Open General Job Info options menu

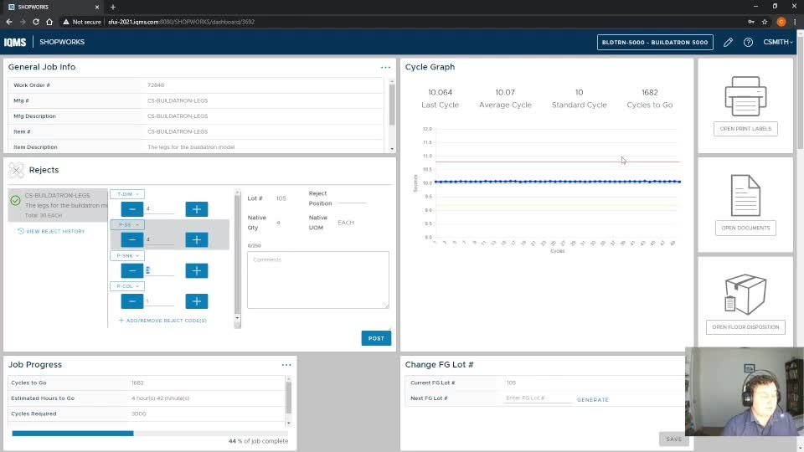(385, 67)
